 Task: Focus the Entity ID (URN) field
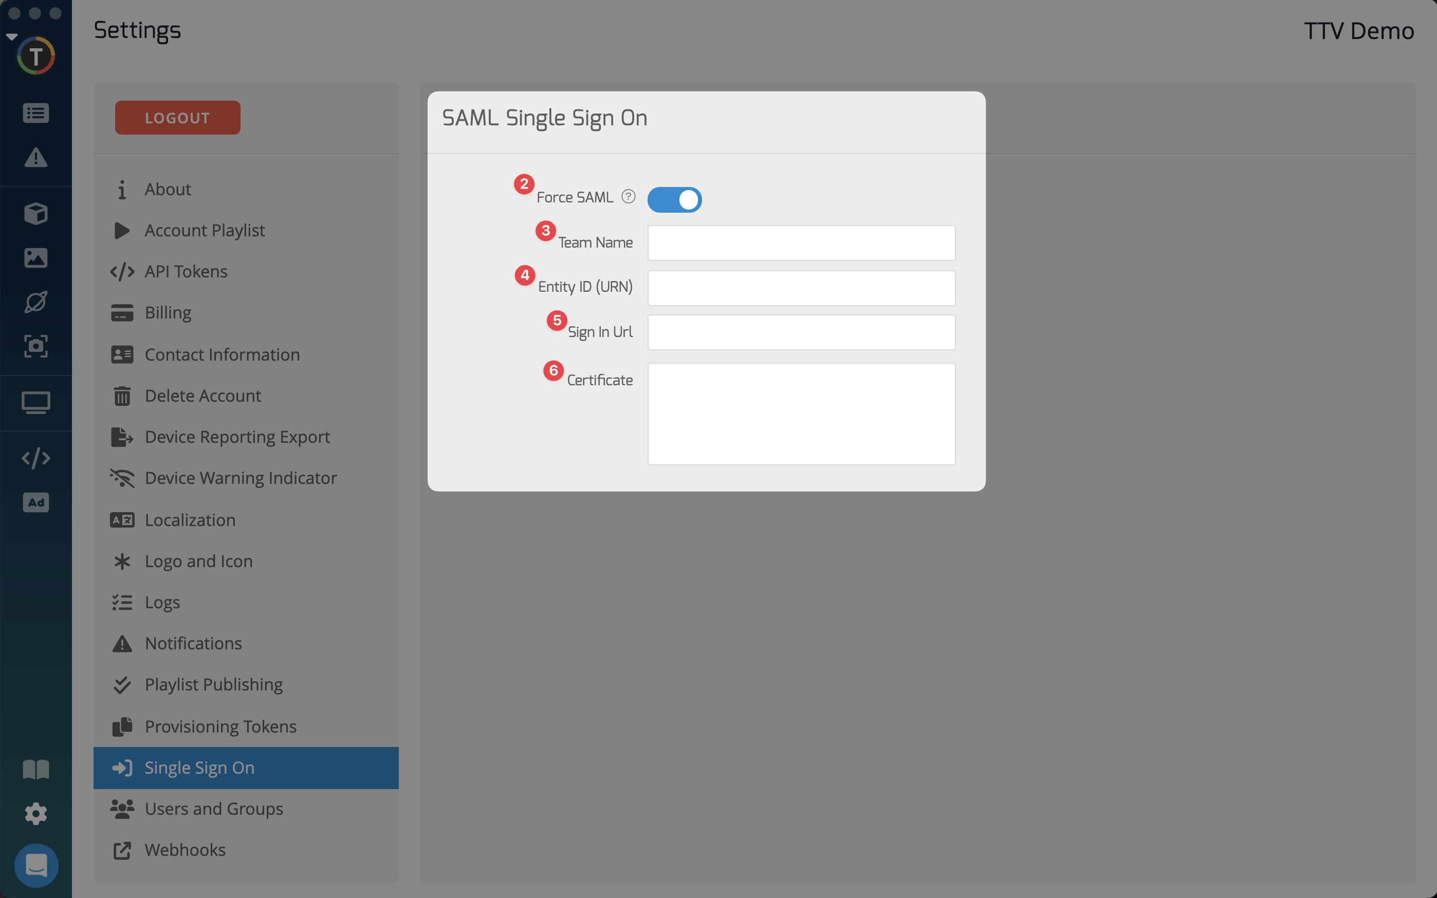pyautogui.click(x=801, y=288)
